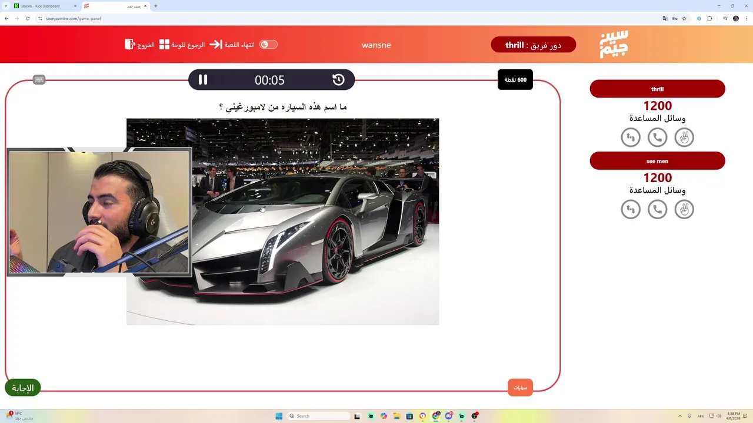Show hidden system tray icons
The height and width of the screenshot is (423, 753).
click(x=680, y=416)
